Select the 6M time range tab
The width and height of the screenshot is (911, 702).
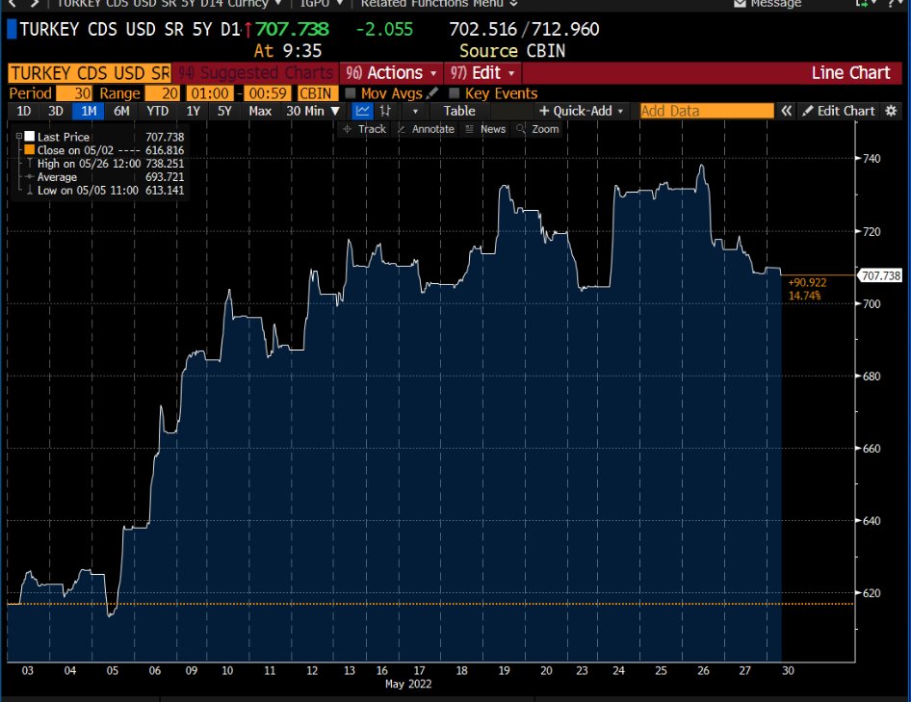click(x=121, y=111)
